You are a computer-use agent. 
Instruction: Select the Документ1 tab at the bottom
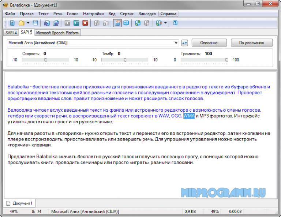[20, 203]
